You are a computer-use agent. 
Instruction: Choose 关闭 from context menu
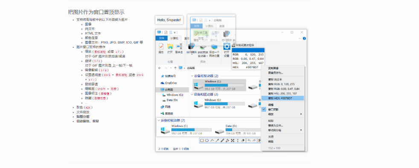coord(283,137)
